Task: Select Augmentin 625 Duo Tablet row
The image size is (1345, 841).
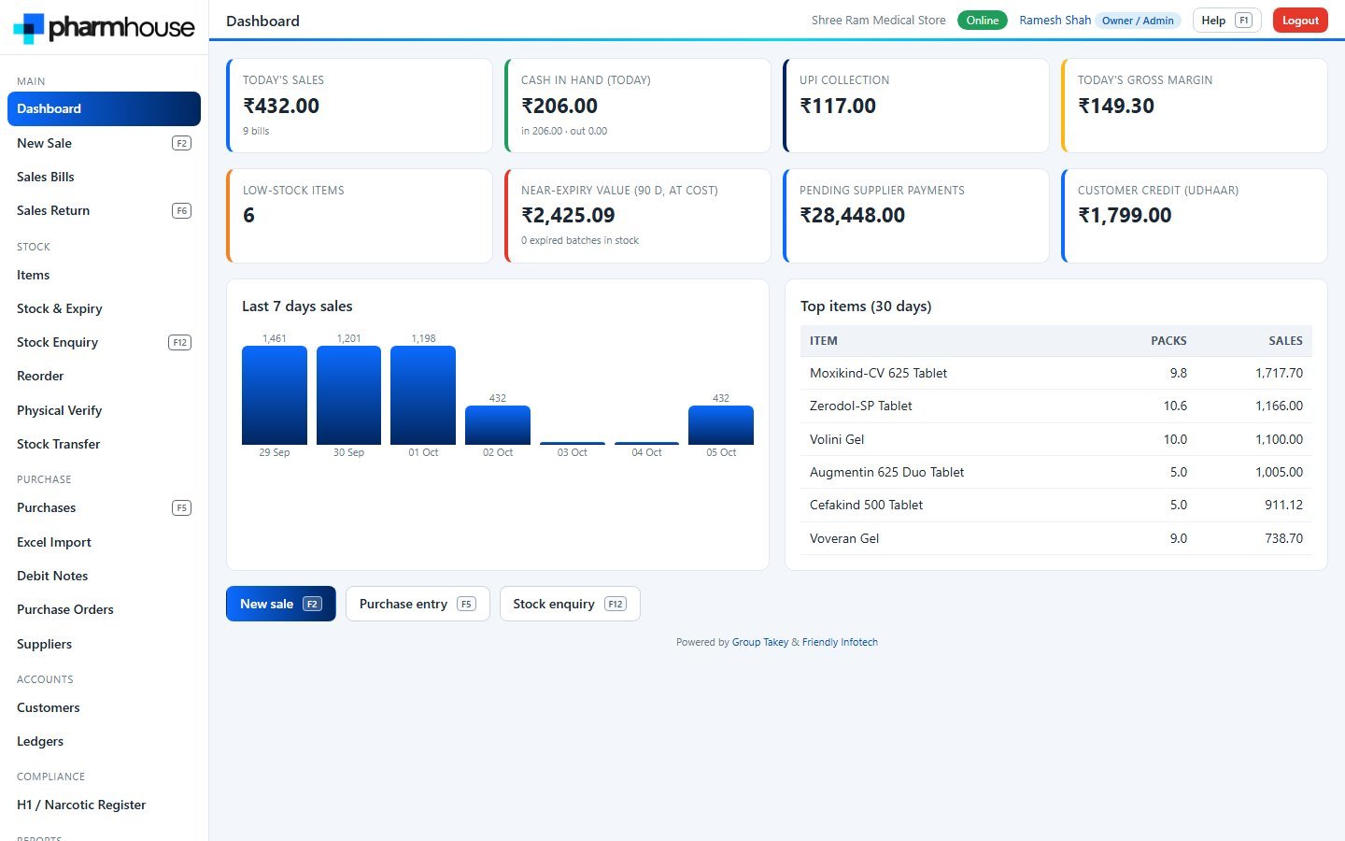Action: [1056, 472]
